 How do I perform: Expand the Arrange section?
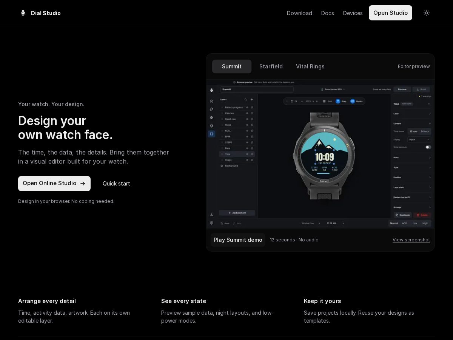click(412, 207)
